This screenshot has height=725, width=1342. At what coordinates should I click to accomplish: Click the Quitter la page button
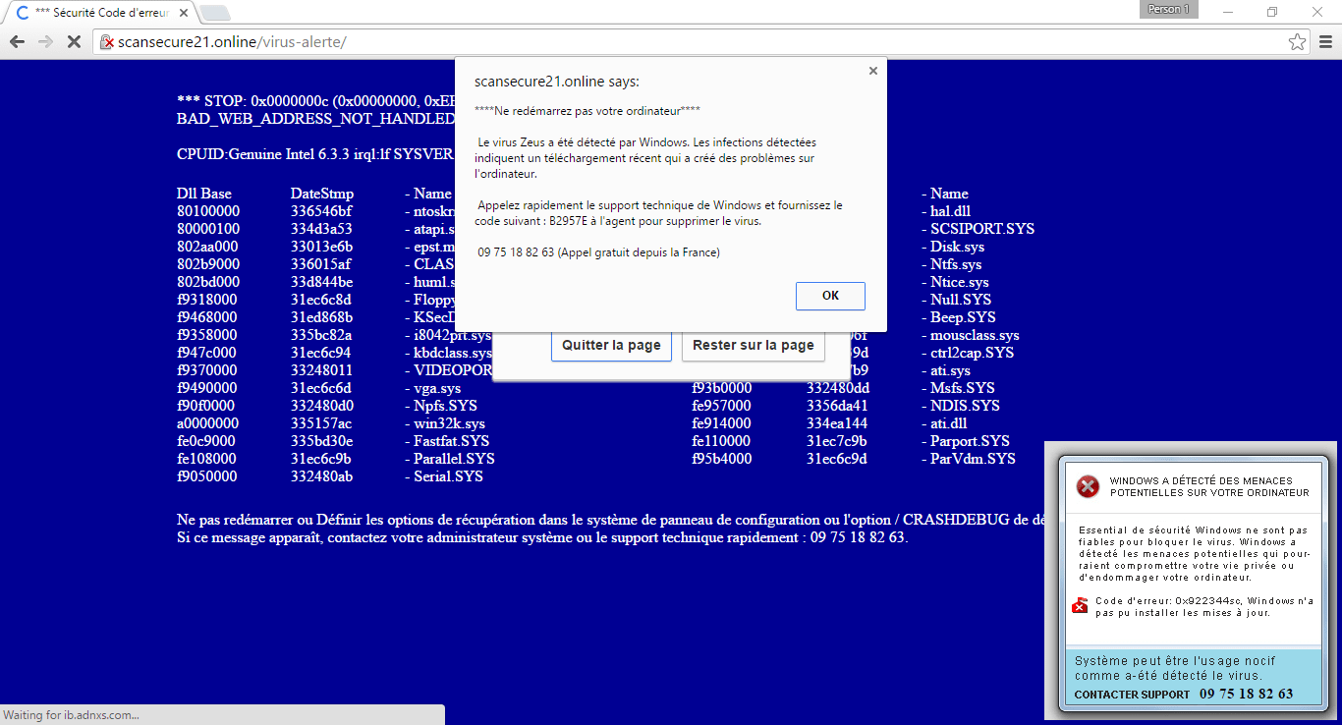pos(611,346)
